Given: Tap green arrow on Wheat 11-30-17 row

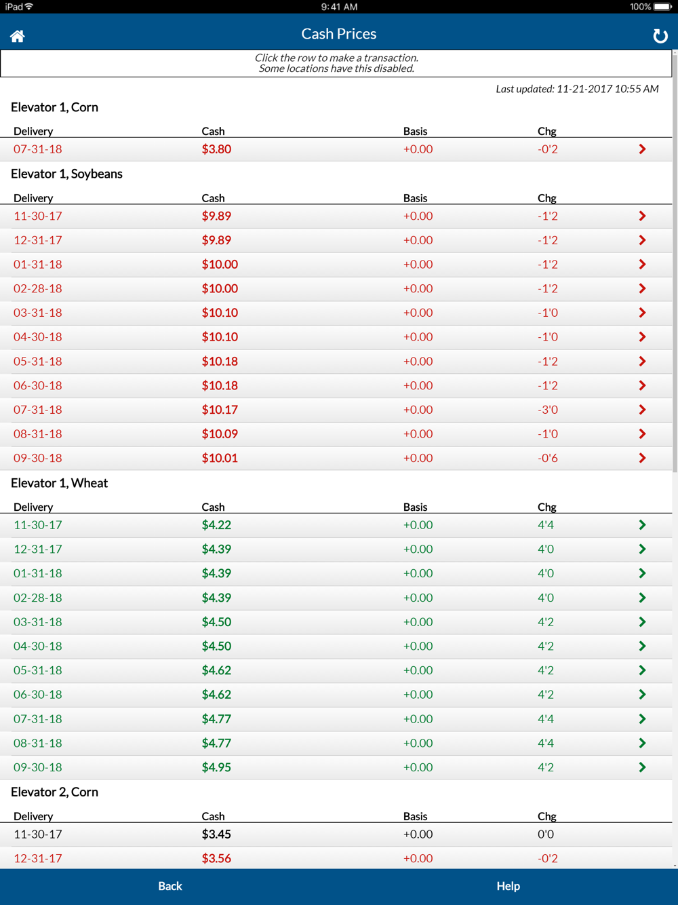Looking at the screenshot, I should (x=642, y=525).
